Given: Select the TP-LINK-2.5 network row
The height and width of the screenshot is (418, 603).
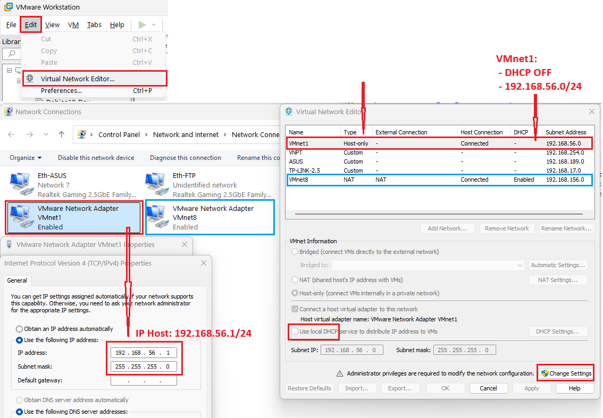Looking at the screenshot, I should pyautogui.click(x=440, y=170).
